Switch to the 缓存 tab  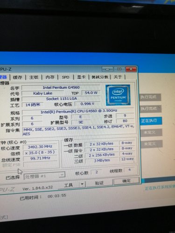(x=17, y=77)
